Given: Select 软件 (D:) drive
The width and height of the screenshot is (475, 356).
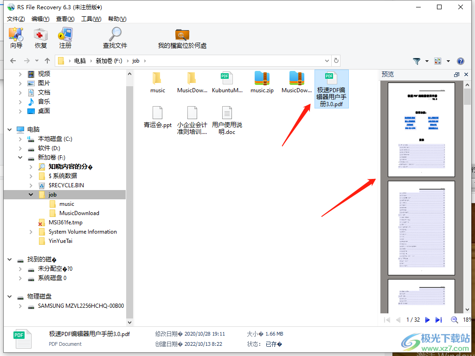Looking at the screenshot, I should coord(49,148).
